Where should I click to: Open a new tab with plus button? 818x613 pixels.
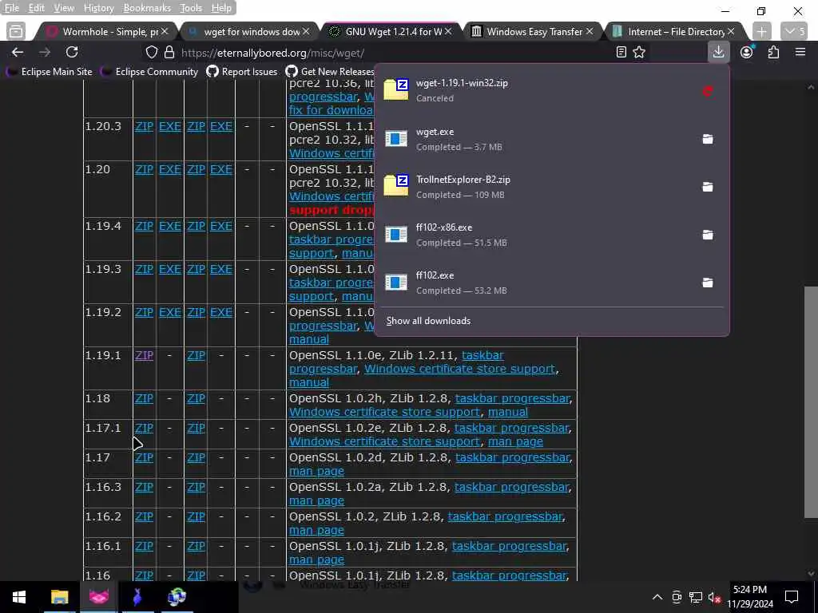point(761,31)
